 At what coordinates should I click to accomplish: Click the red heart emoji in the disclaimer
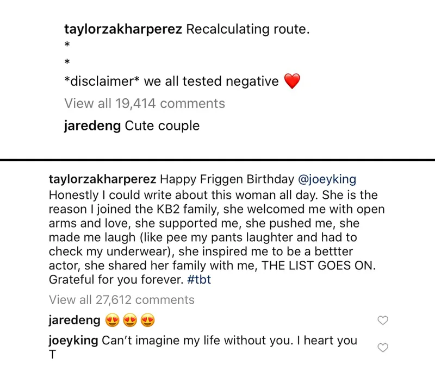(x=292, y=80)
